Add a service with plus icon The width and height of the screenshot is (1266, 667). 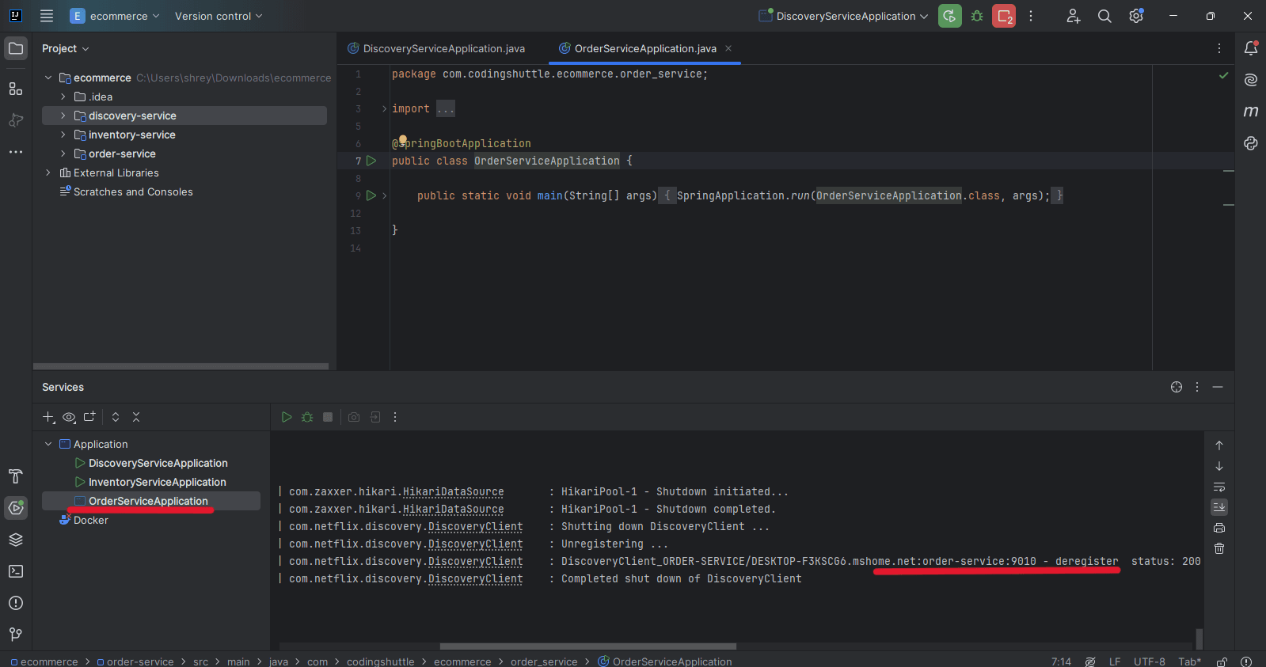[x=48, y=417]
